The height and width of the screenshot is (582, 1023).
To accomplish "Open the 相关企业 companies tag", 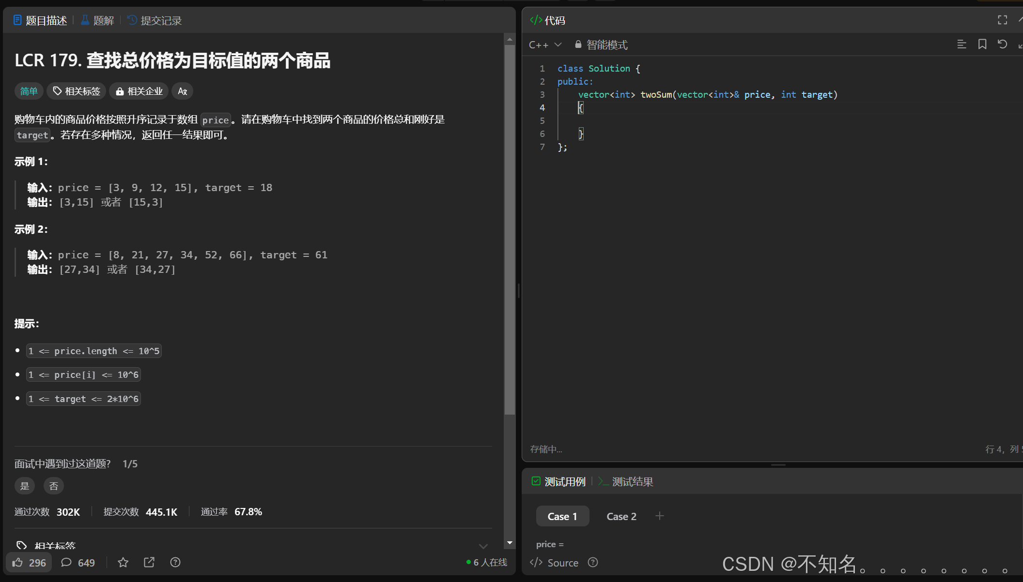I will pos(139,91).
